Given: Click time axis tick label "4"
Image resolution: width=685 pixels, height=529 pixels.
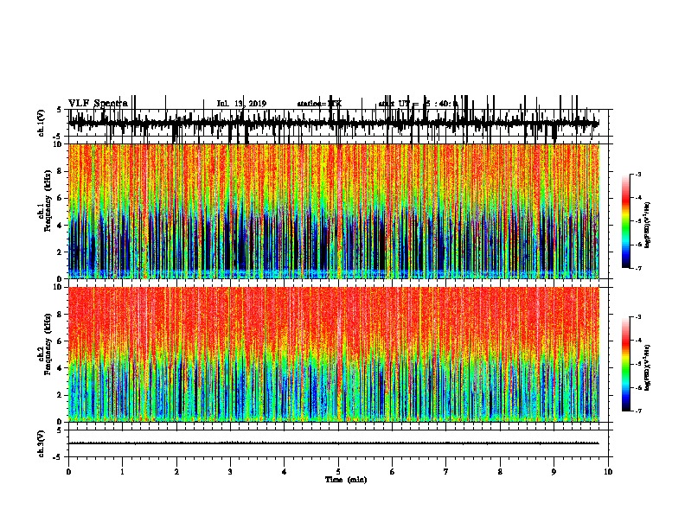Looking at the screenshot, I should coord(285,472).
